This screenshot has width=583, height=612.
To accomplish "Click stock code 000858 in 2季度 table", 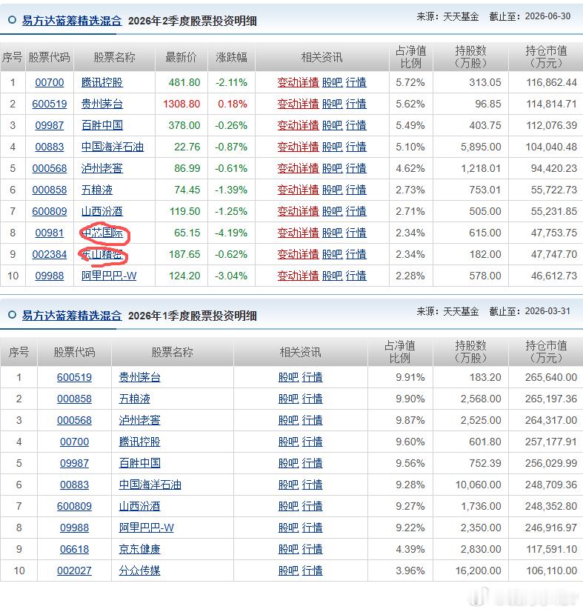I will click(50, 190).
